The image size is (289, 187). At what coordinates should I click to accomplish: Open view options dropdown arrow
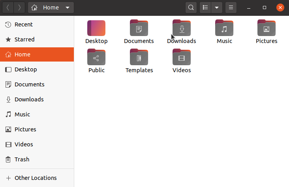tap(217, 7)
